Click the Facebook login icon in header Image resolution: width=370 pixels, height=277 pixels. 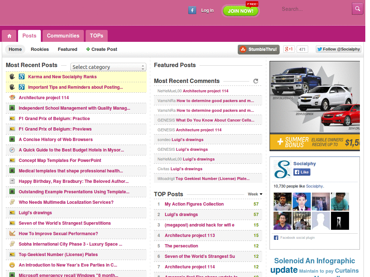tap(192, 10)
